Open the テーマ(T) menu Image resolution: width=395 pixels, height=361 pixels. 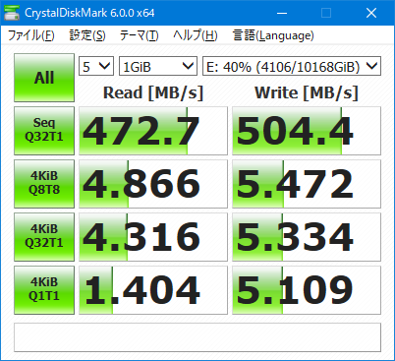coord(140,35)
